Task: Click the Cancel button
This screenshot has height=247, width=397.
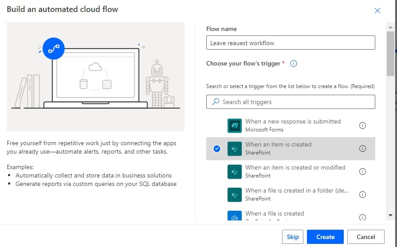Action: 366,237
